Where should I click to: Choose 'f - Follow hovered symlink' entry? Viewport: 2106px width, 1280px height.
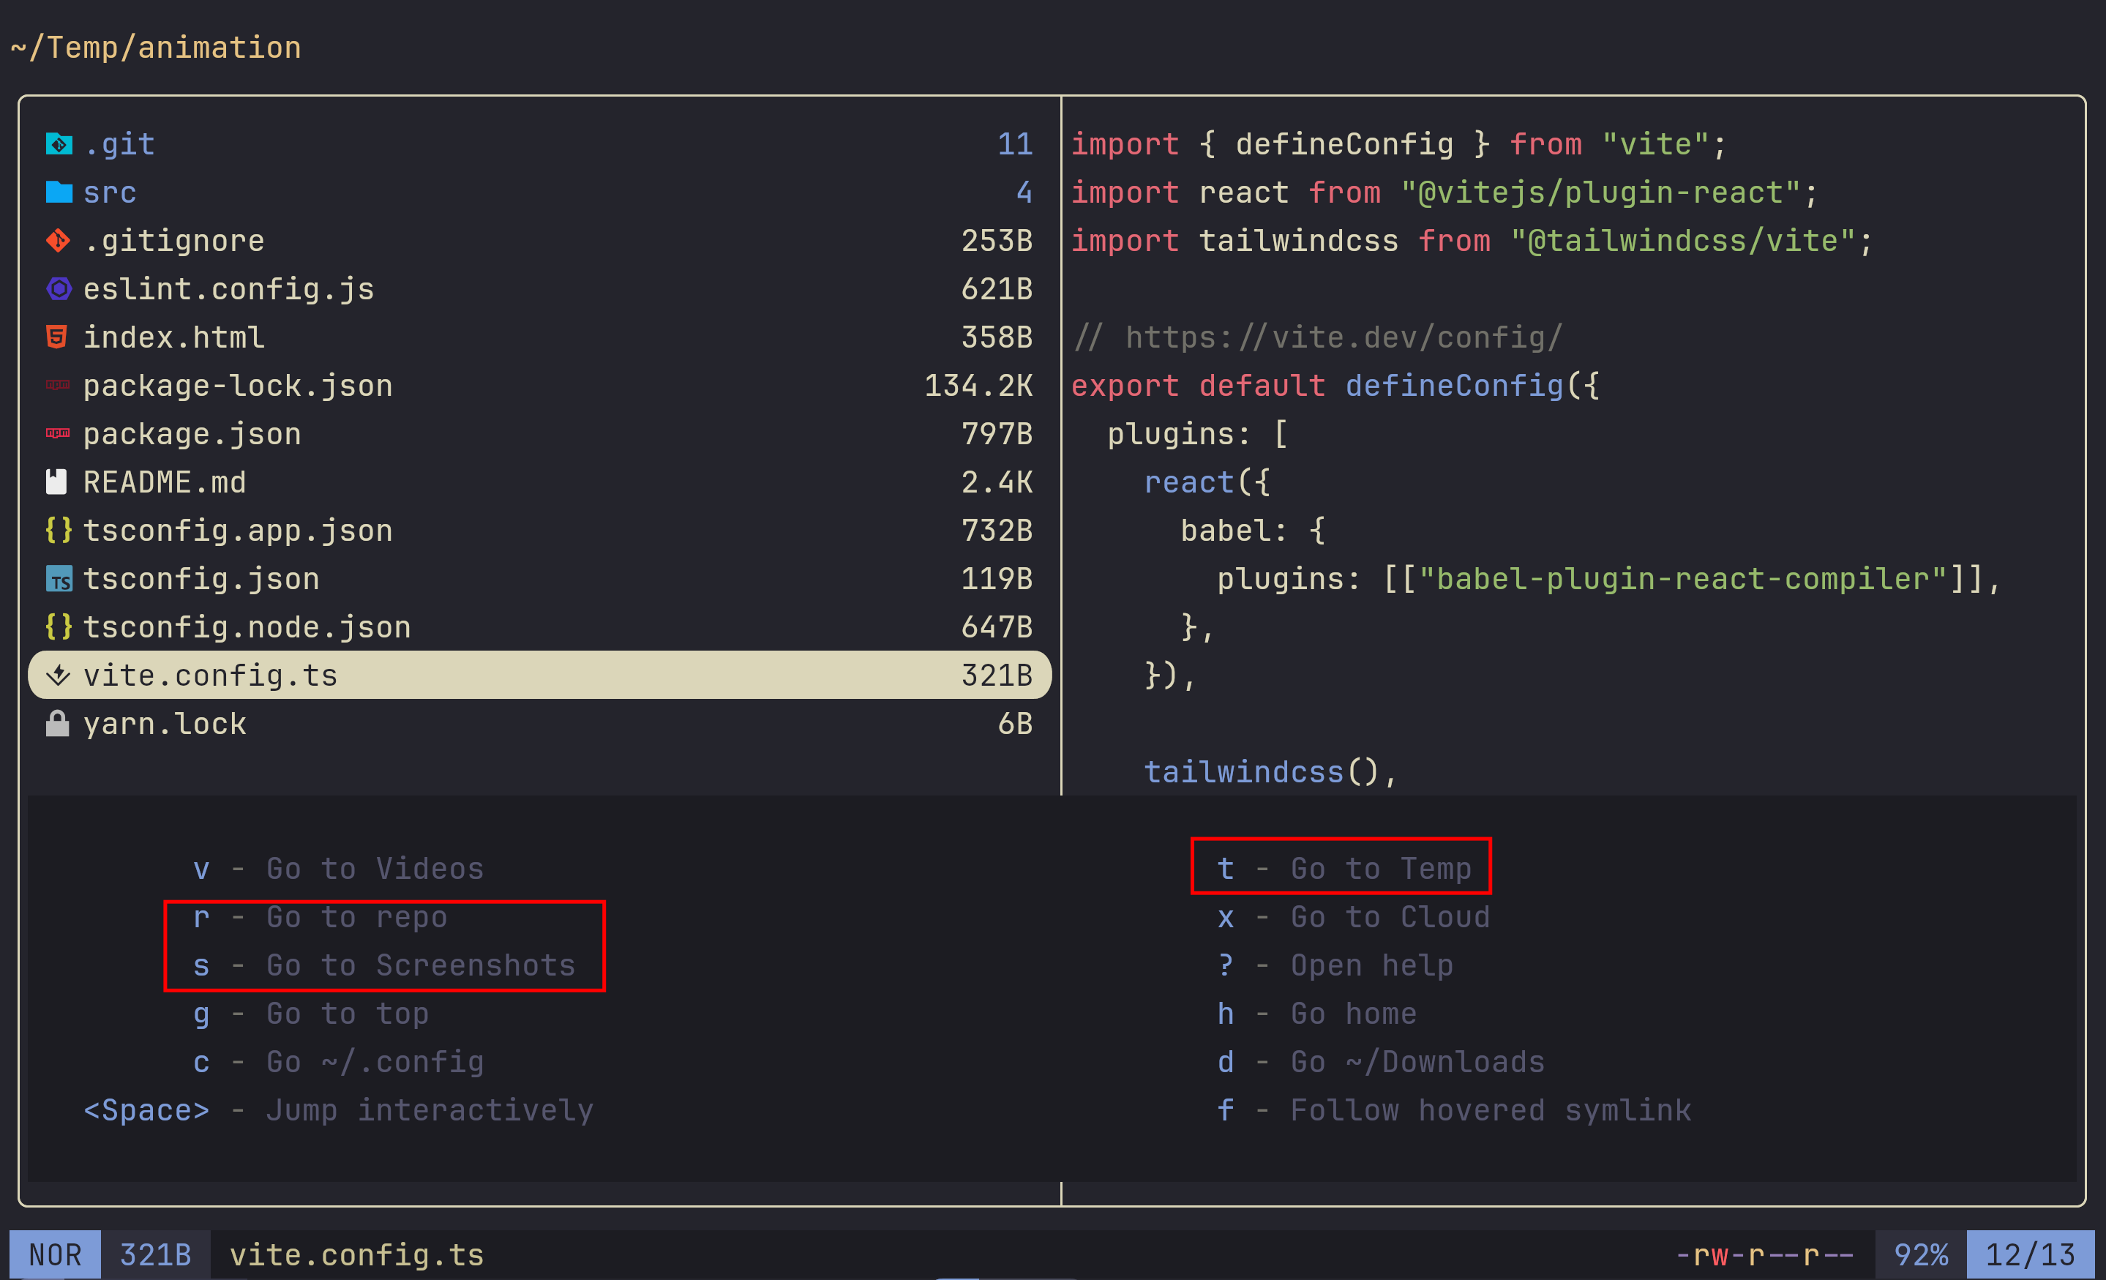1454,1111
